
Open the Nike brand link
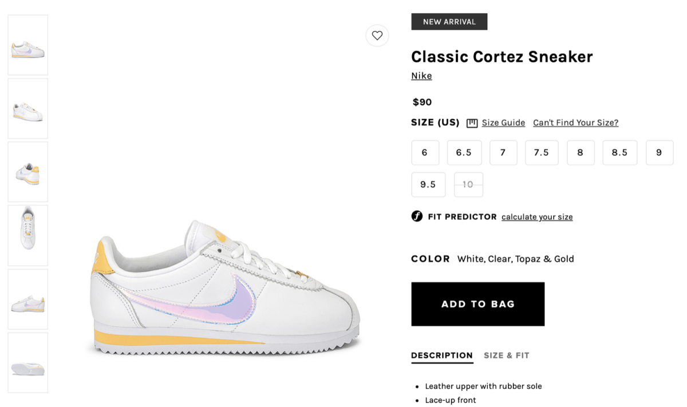[421, 76]
